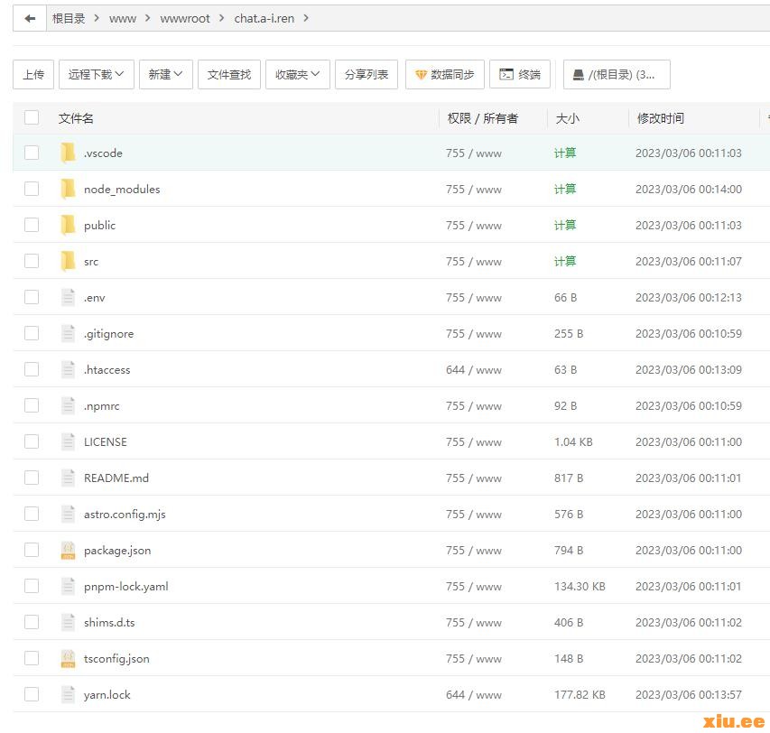Click the back arrow navigation icon
This screenshot has width=770, height=733.
click(x=30, y=18)
